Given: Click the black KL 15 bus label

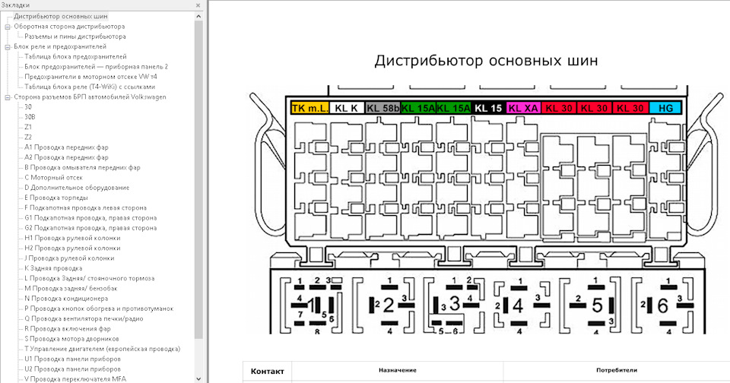Looking at the screenshot, I should tap(488, 108).
